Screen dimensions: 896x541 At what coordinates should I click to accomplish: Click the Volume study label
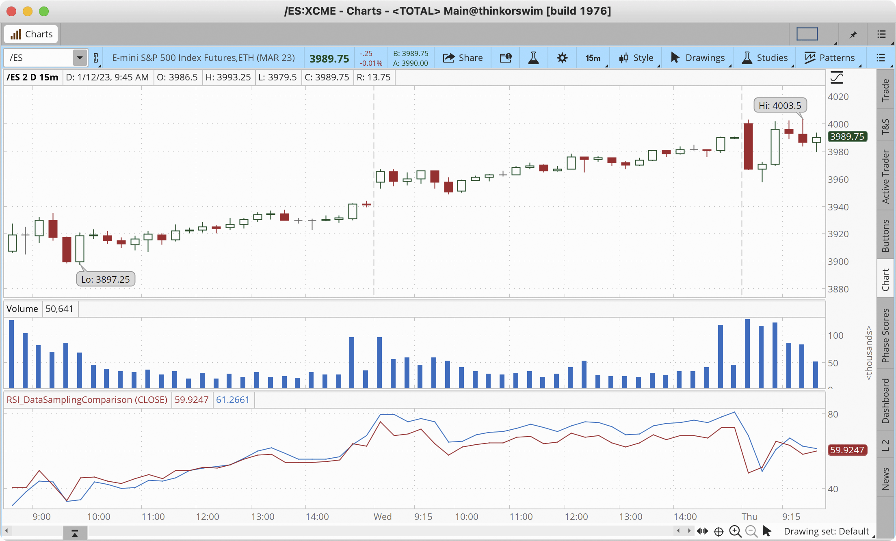click(x=22, y=309)
